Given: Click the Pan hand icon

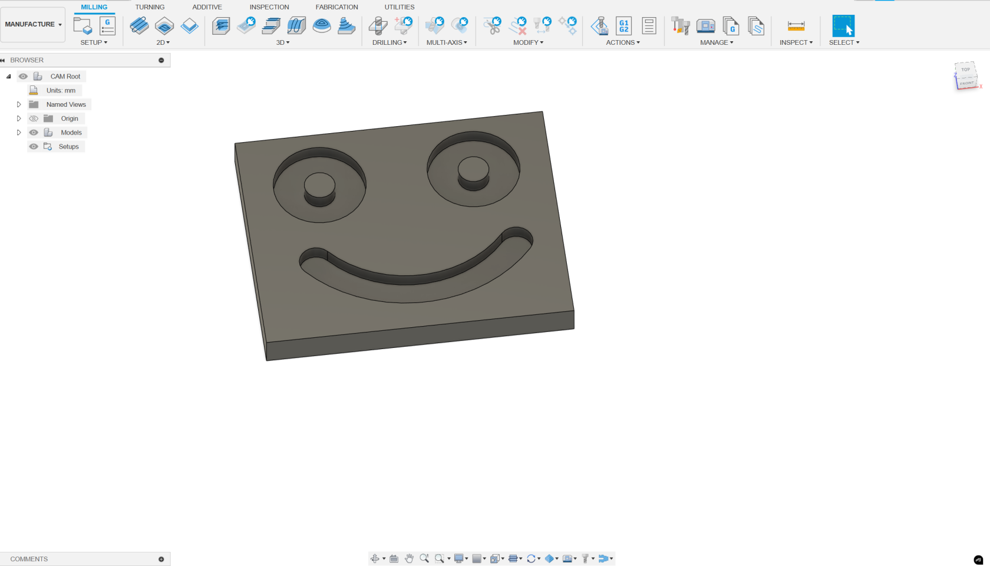Looking at the screenshot, I should [409, 558].
